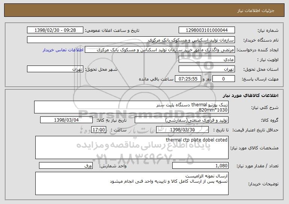Click the ارسال نمونه الزامیست line
The width and height of the screenshot is (289, 204).
(x=206, y=176)
